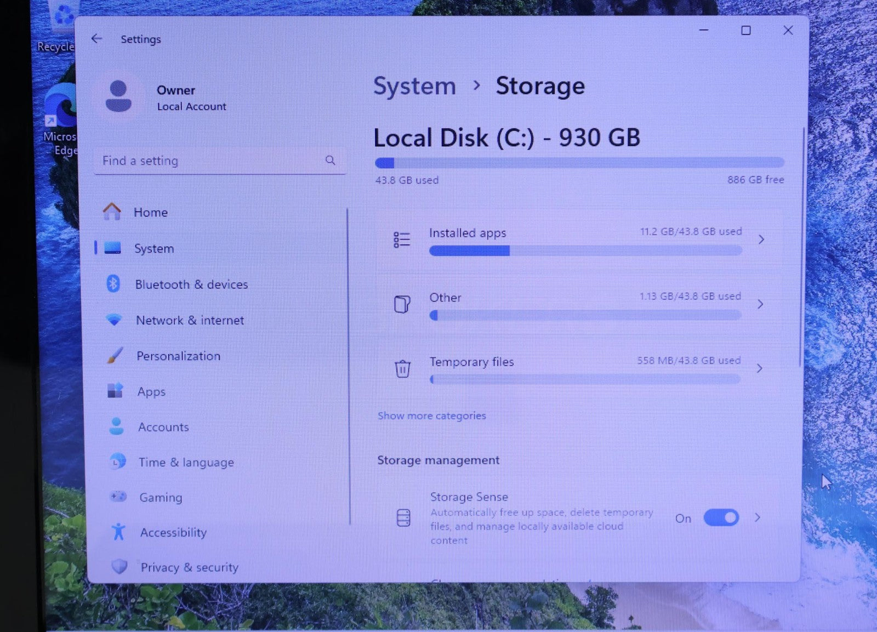
Task: Expand Installed apps details chevron
Action: (761, 240)
